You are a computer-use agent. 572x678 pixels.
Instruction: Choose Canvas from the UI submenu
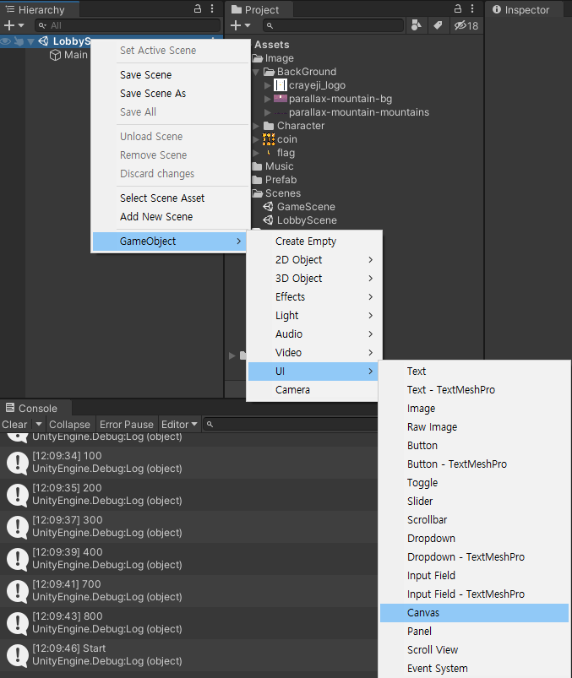(474, 613)
